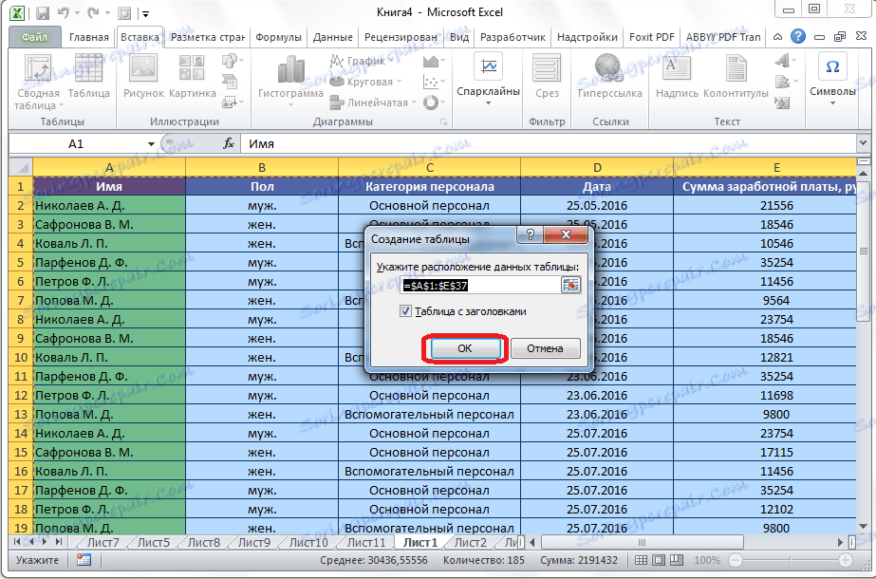This screenshot has height=579, width=876.
Task: Click the Save icon in quick access toolbar
Action: click(x=43, y=12)
